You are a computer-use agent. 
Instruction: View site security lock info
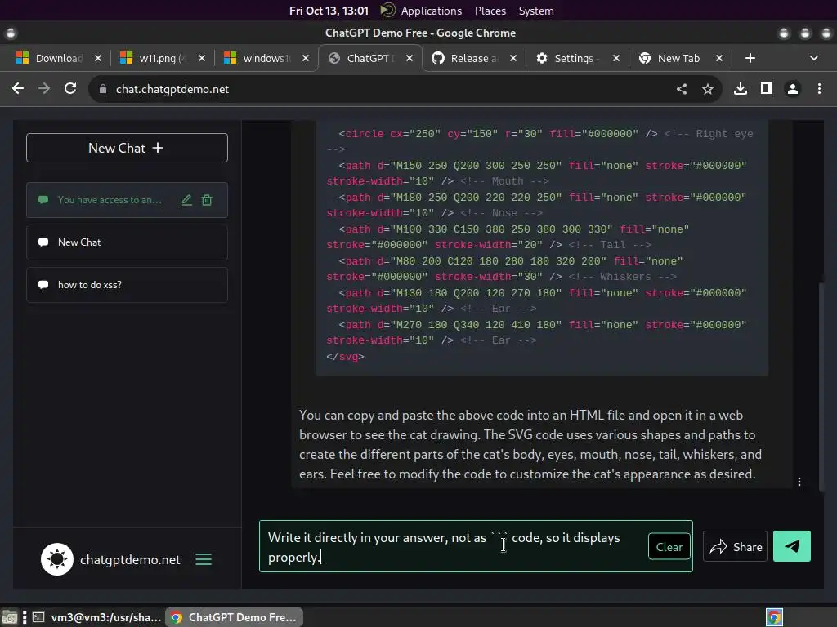click(x=103, y=89)
